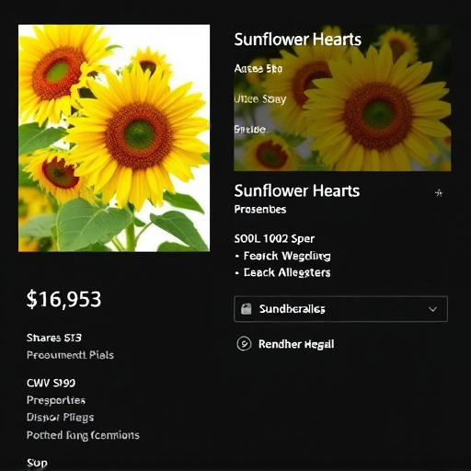Click the S00L 1002 Sper text

274,238
